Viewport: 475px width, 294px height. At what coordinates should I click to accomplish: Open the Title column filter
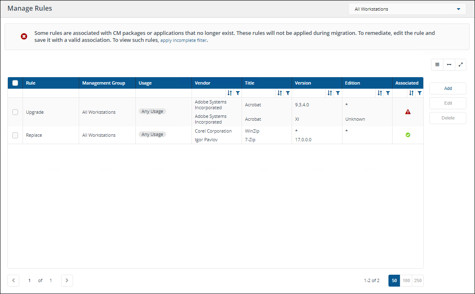click(288, 93)
